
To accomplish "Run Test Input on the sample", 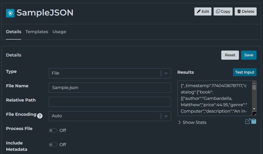I will pyautogui.click(x=245, y=72).
